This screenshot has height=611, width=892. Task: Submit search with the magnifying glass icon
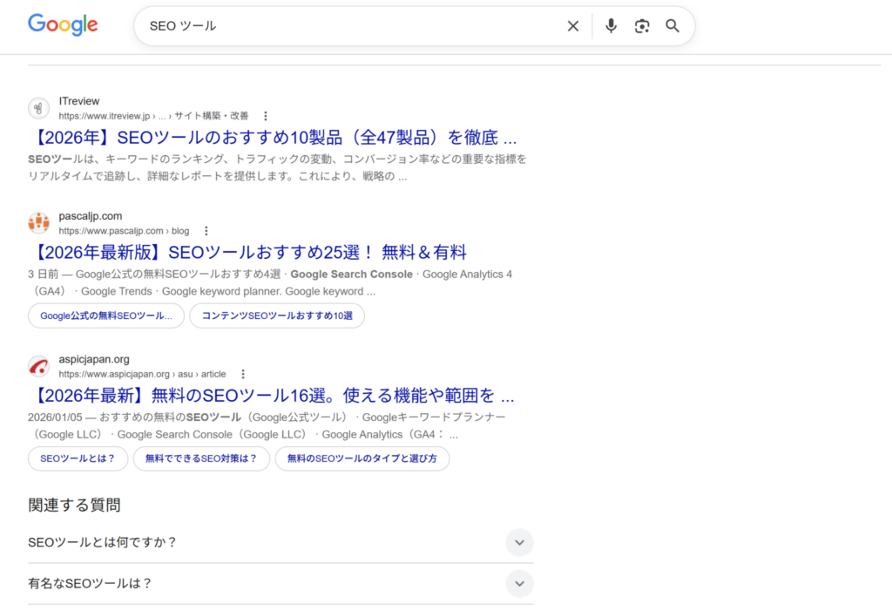[x=672, y=26]
